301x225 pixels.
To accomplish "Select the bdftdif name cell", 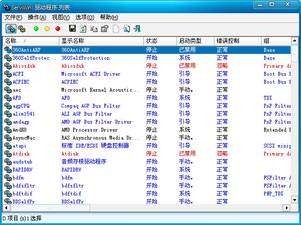I will click(22, 194).
